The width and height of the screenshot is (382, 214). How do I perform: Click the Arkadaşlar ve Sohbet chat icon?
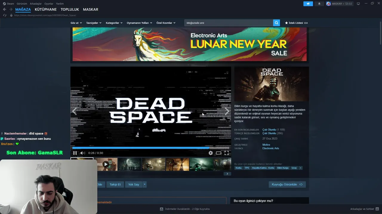tap(377, 209)
